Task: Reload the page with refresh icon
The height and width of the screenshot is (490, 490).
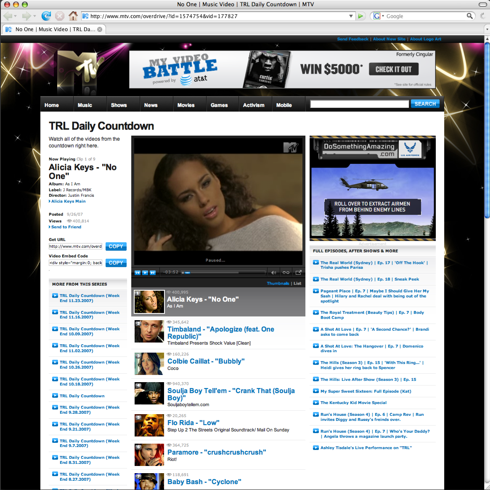Action: coord(46,16)
